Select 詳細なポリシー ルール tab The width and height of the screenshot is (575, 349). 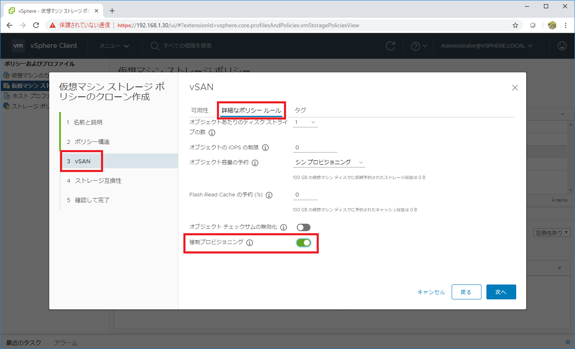pyautogui.click(x=252, y=110)
